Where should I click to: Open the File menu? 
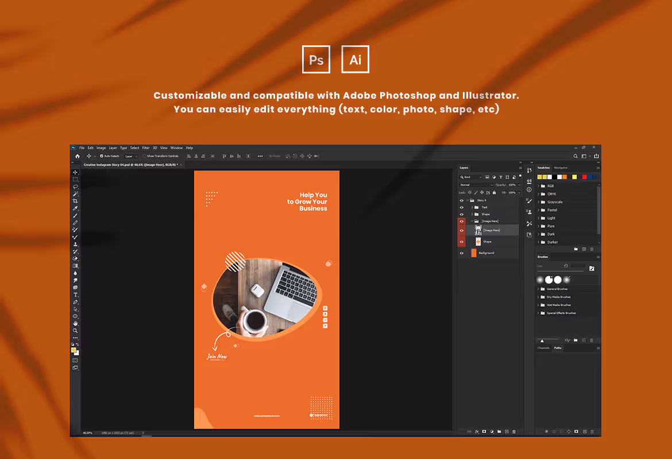pyautogui.click(x=82, y=147)
